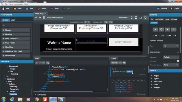Select the Paragraph node in Overview
The image size is (182, 102).
pyautogui.click(x=14, y=89)
